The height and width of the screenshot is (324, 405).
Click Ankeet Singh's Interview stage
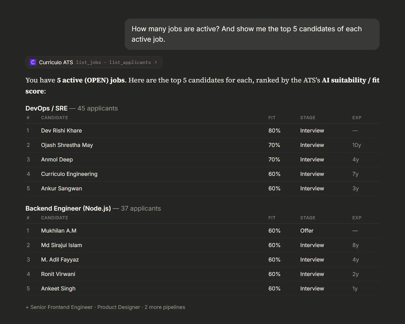click(312, 289)
